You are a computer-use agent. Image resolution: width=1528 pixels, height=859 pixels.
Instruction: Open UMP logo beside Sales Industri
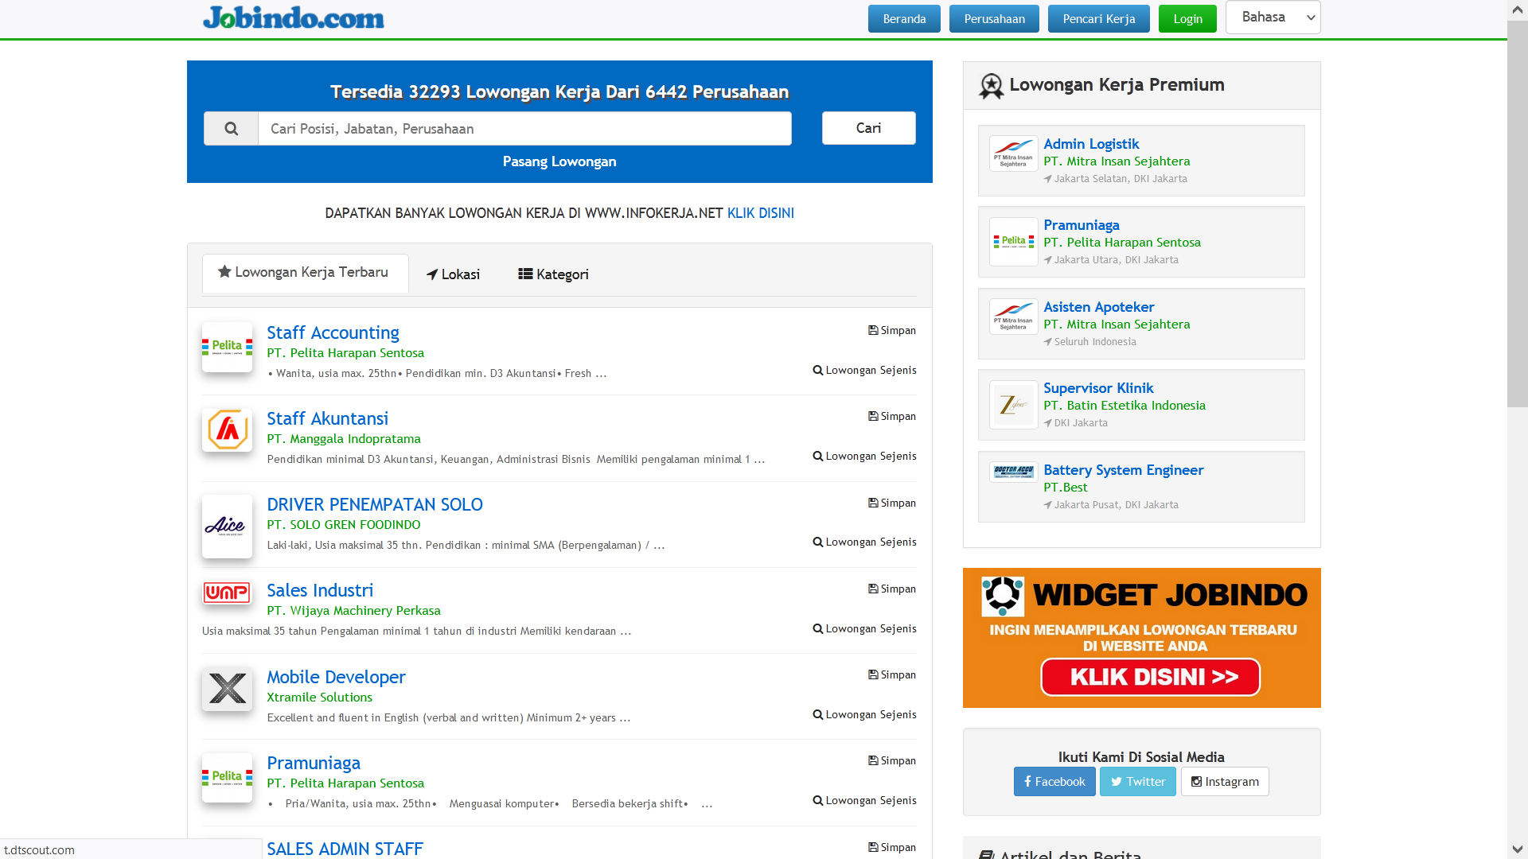[x=227, y=593]
